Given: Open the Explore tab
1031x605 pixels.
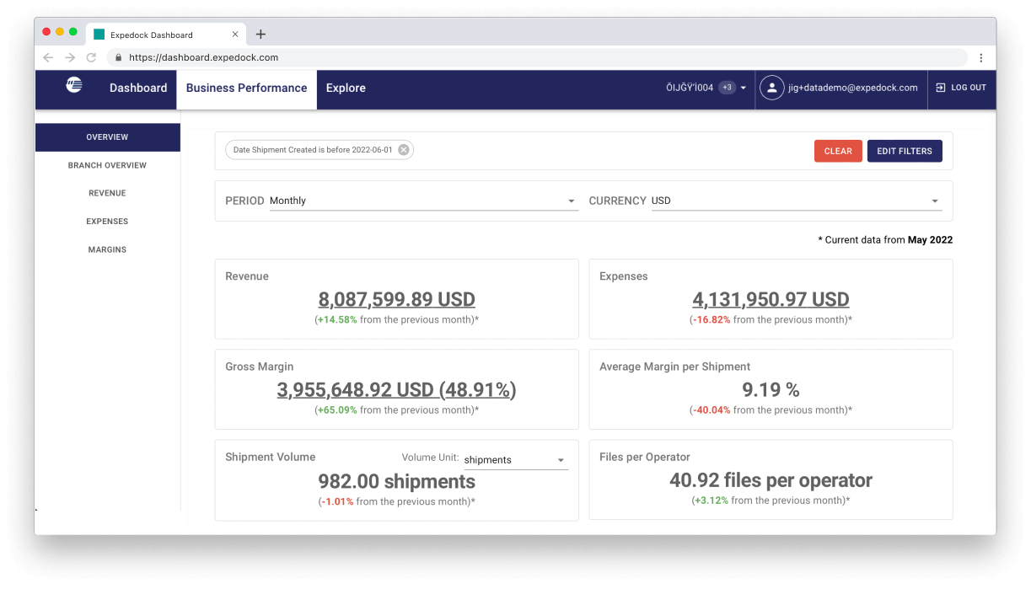Looking at the screenshot, I should (x=346, y=88).
